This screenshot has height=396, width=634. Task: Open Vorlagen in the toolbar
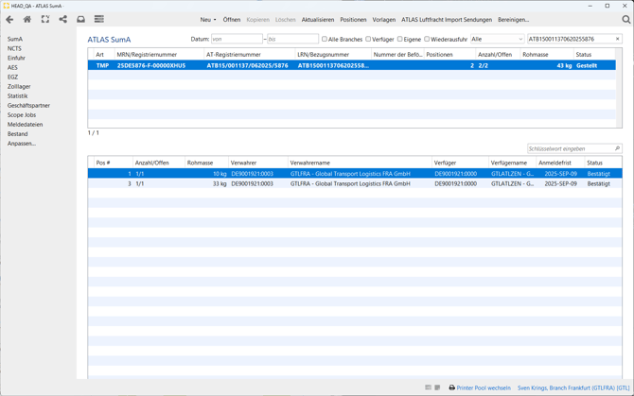click(384, 20)
